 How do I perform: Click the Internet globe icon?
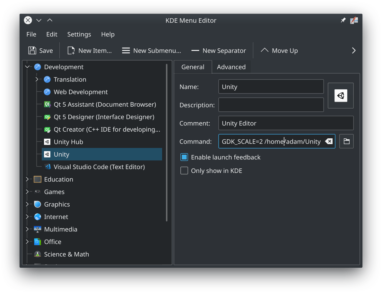click(38, 217)
